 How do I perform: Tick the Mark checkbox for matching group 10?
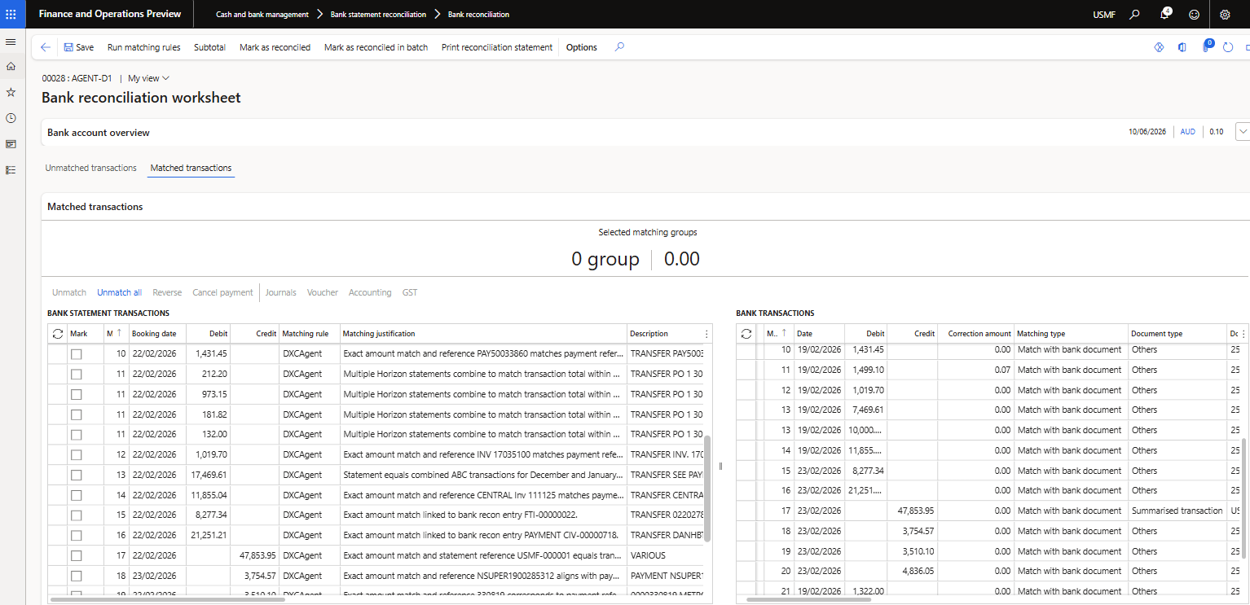[x=77, y=354]
